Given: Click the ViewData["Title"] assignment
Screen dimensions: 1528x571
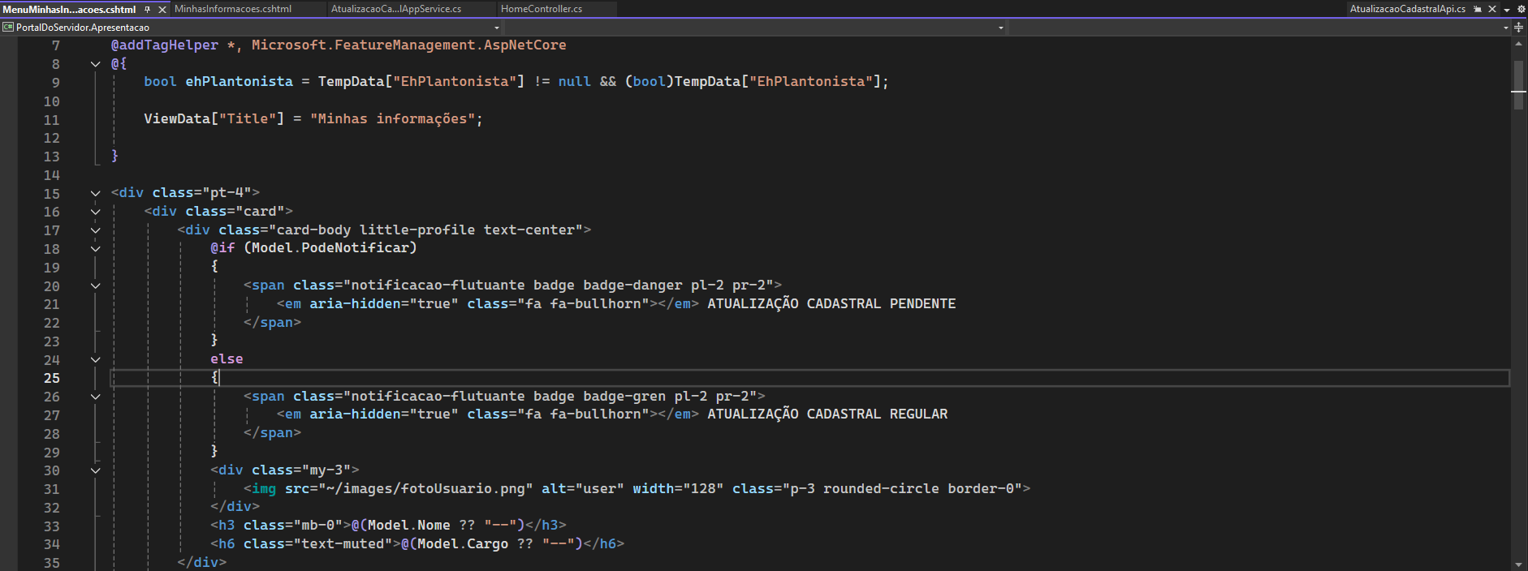Looking at the screenshot, I should coord(313,119).
